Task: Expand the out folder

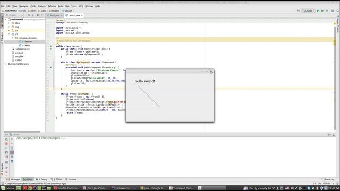Action: tap(9, 31)
